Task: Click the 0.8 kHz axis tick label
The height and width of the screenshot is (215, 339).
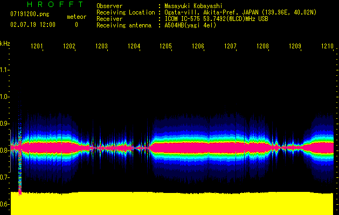Action: click(4, 150)
